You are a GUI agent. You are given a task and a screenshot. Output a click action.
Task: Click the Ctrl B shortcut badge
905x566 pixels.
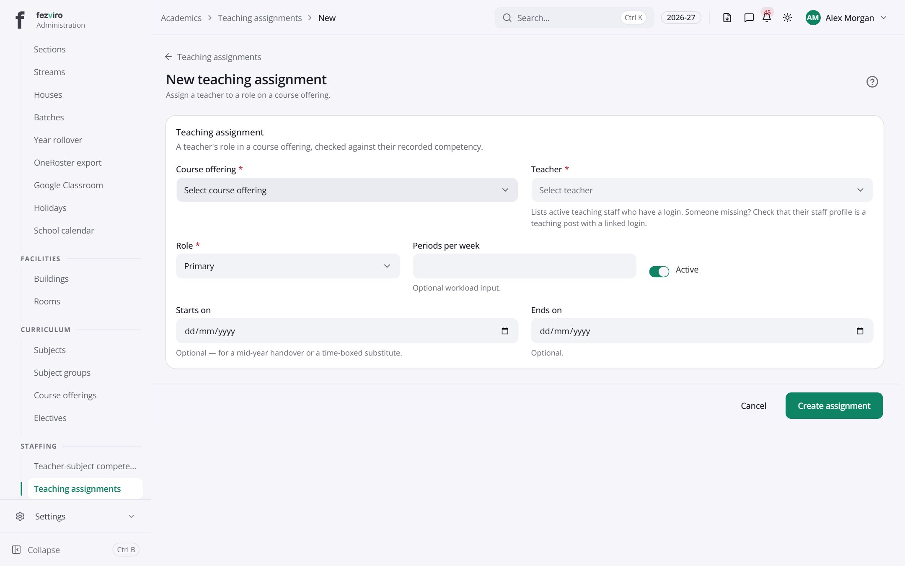click(126, 550)
